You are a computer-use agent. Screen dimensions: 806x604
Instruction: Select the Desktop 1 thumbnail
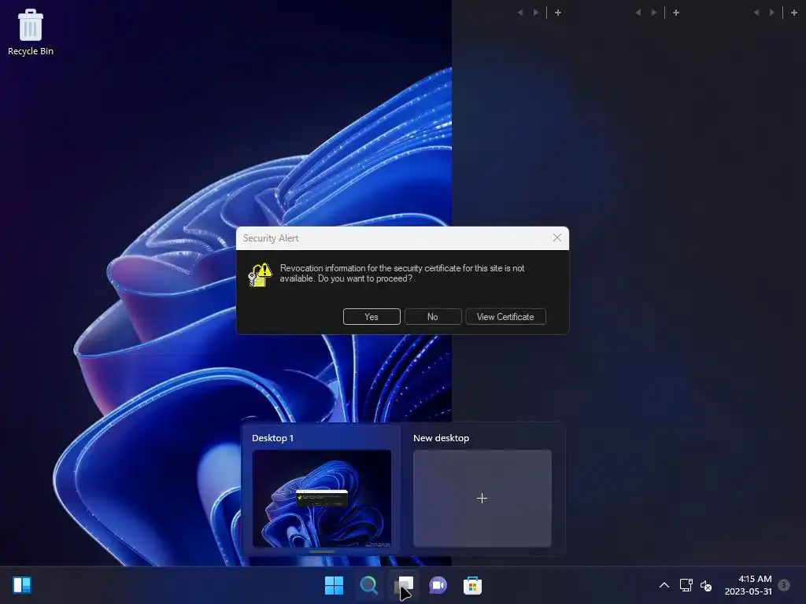[x=322, y=498]
